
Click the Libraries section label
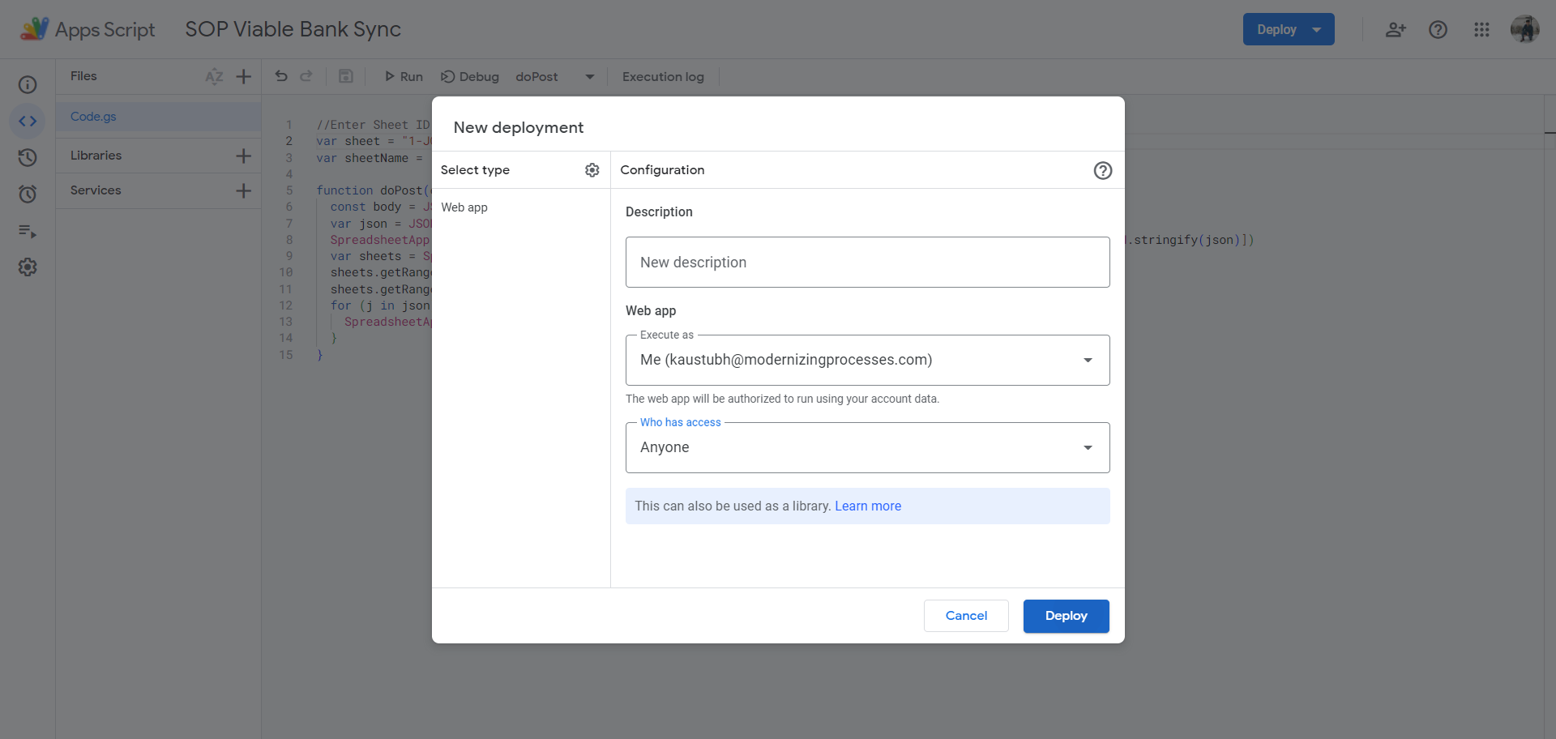96,156
